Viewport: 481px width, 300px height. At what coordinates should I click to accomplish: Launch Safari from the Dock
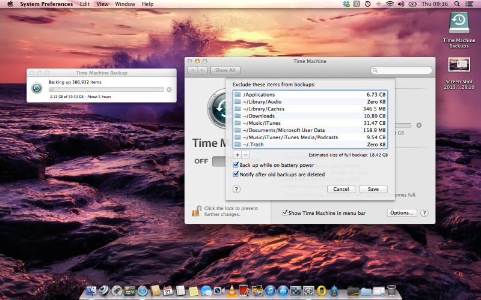[142, 291]
